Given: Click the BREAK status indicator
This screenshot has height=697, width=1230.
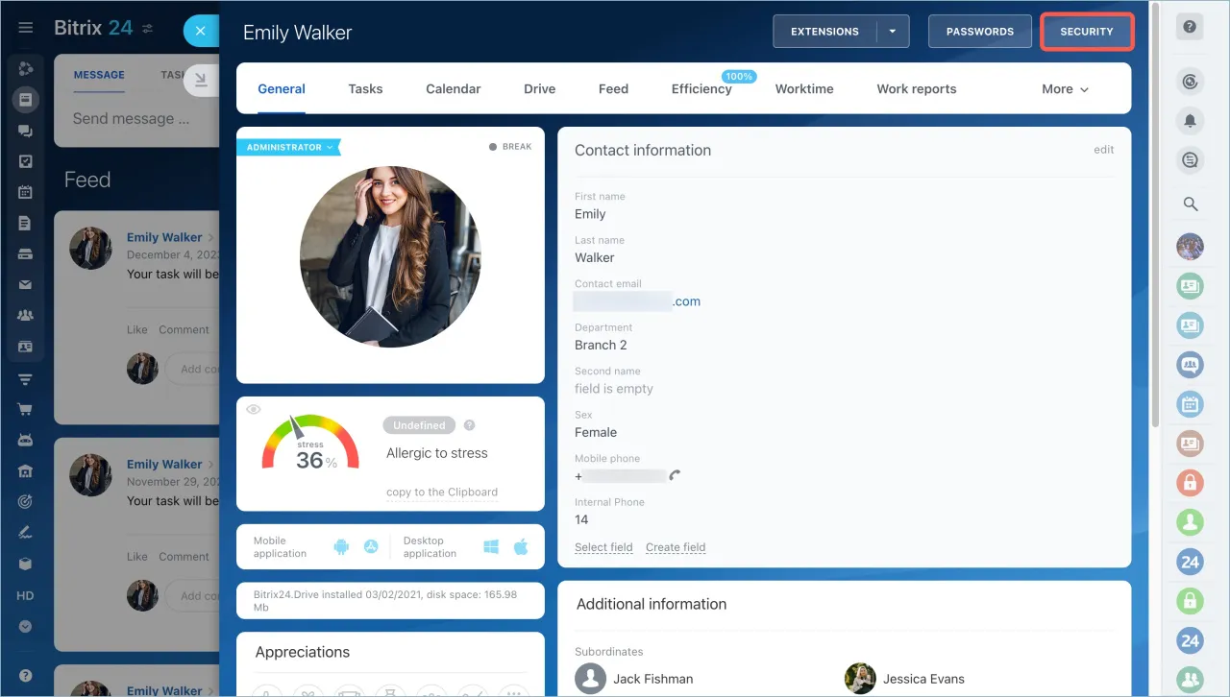Looking at the screenshot, I should coord(510,147).
